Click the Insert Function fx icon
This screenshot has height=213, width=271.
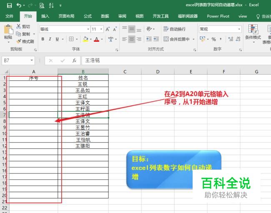(x=74, y=60)
